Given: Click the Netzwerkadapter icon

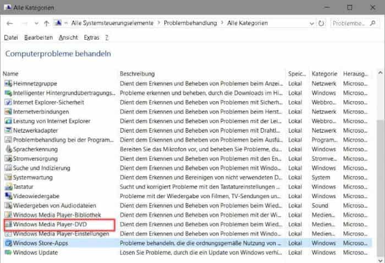Looking at the screenshot, I should [x=8, y=130].
